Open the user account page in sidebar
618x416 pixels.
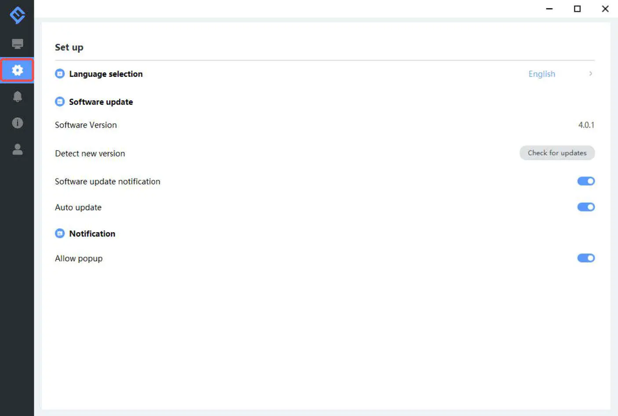pos(17,149)
